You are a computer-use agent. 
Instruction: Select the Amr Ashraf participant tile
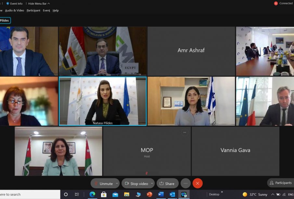(x=191, y=51)
